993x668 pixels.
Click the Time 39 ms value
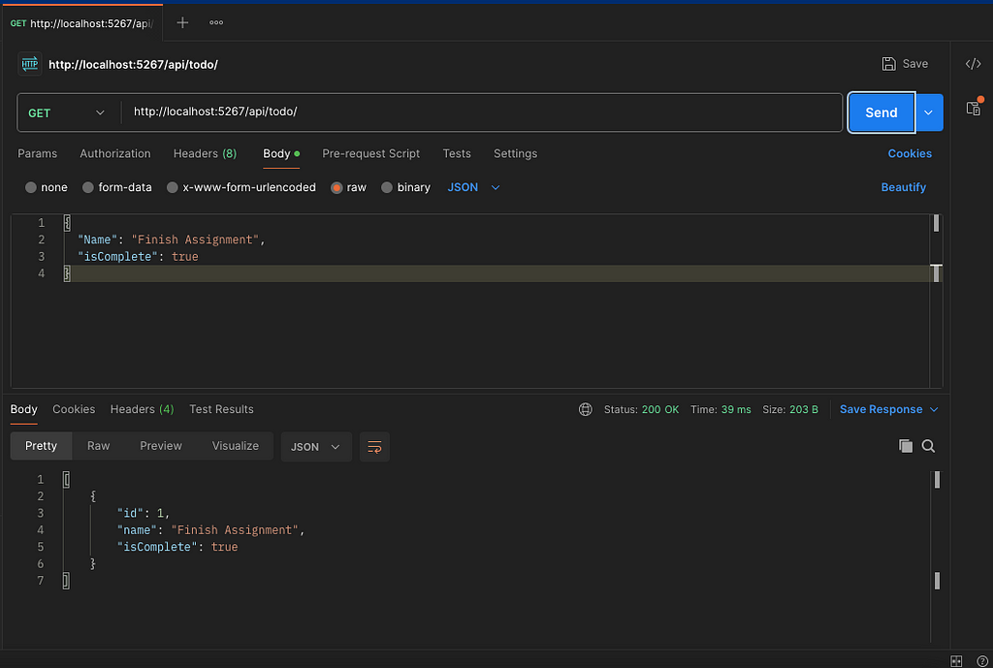pos(736,410)
